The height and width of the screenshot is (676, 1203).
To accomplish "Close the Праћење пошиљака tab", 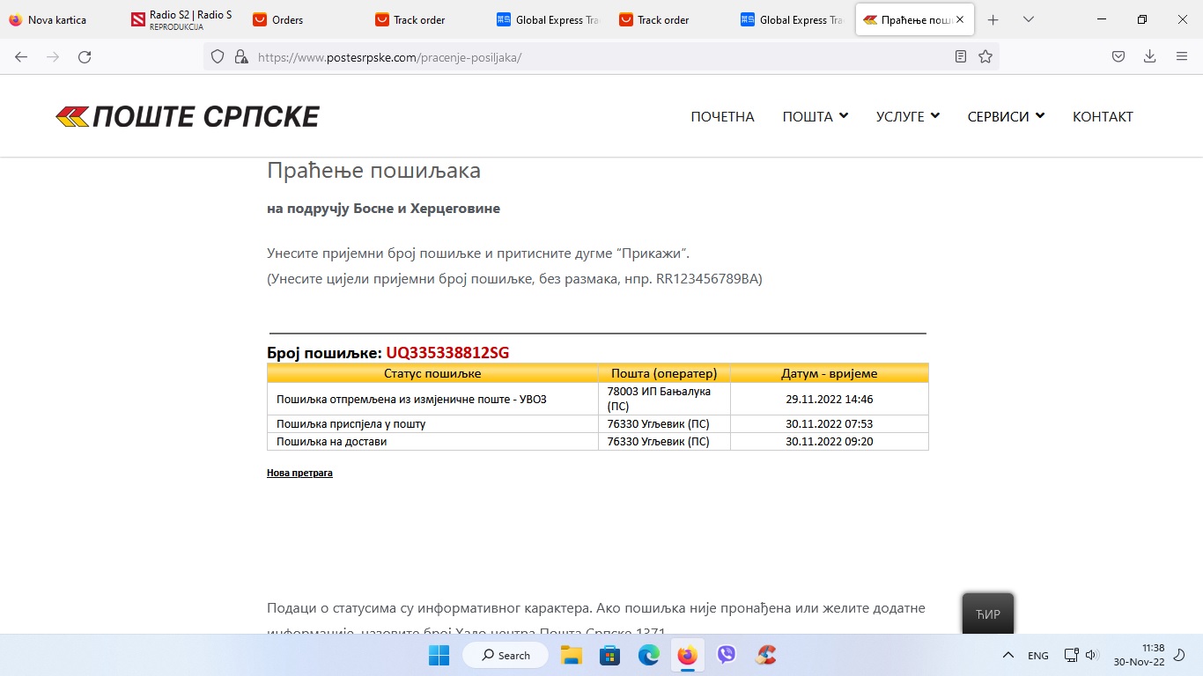I will point(960,19).
